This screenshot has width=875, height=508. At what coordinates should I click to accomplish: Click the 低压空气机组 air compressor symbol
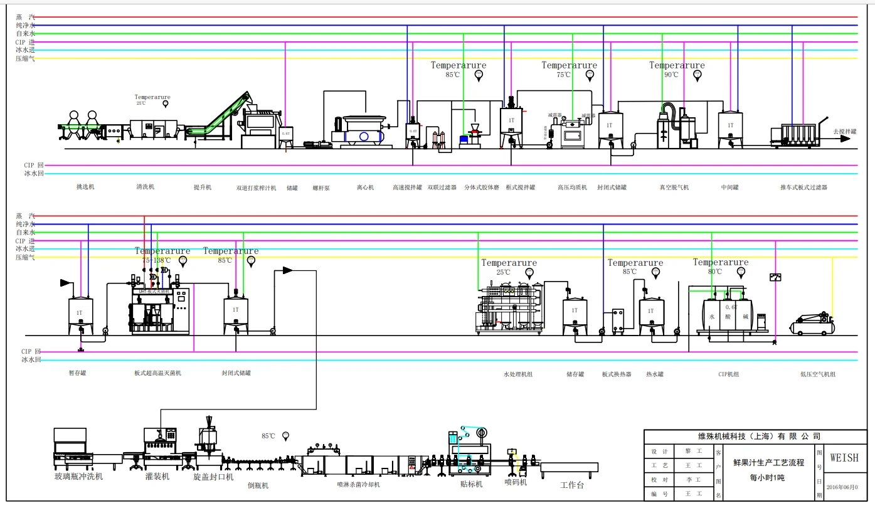pos(813,322)
